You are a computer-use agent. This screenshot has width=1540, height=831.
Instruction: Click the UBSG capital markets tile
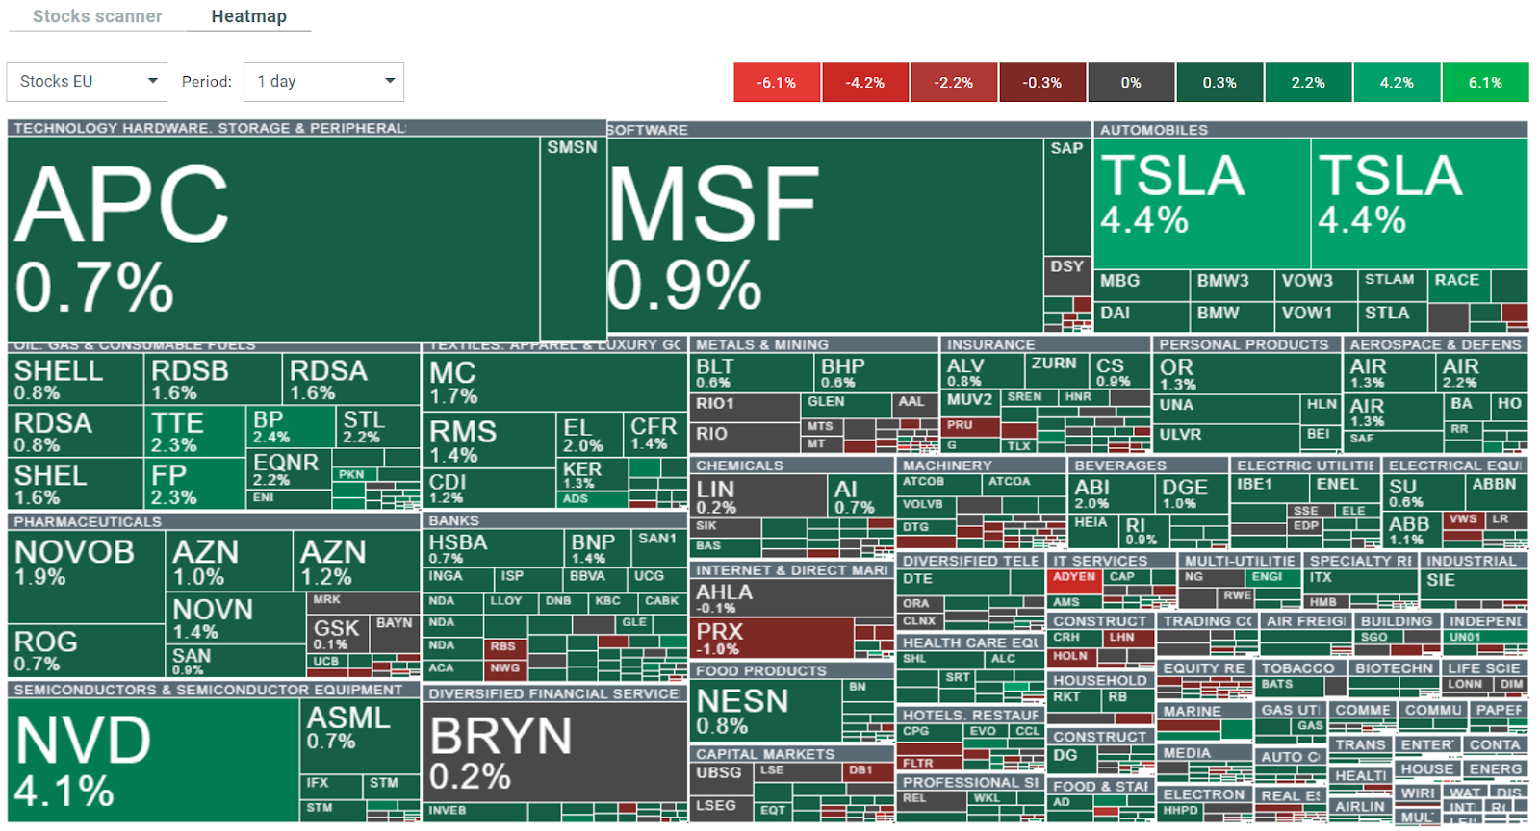[x=721, y=780]
